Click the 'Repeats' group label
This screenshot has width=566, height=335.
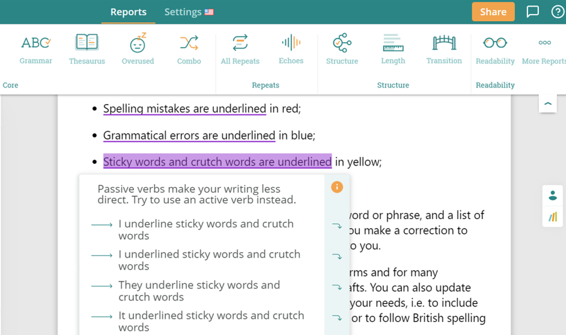[x=266, y=85]
